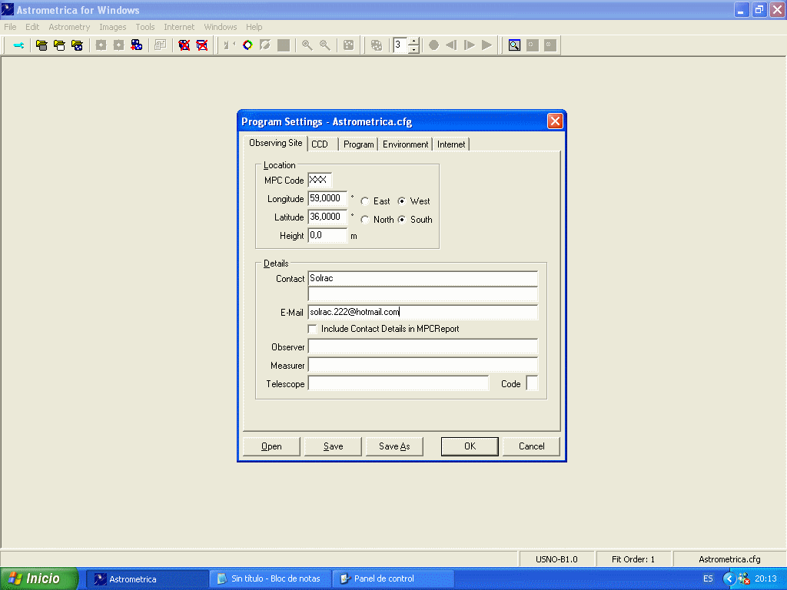Step forward one blink frame
The width and height of the screenshot is (787, 590).
[470, 45]
